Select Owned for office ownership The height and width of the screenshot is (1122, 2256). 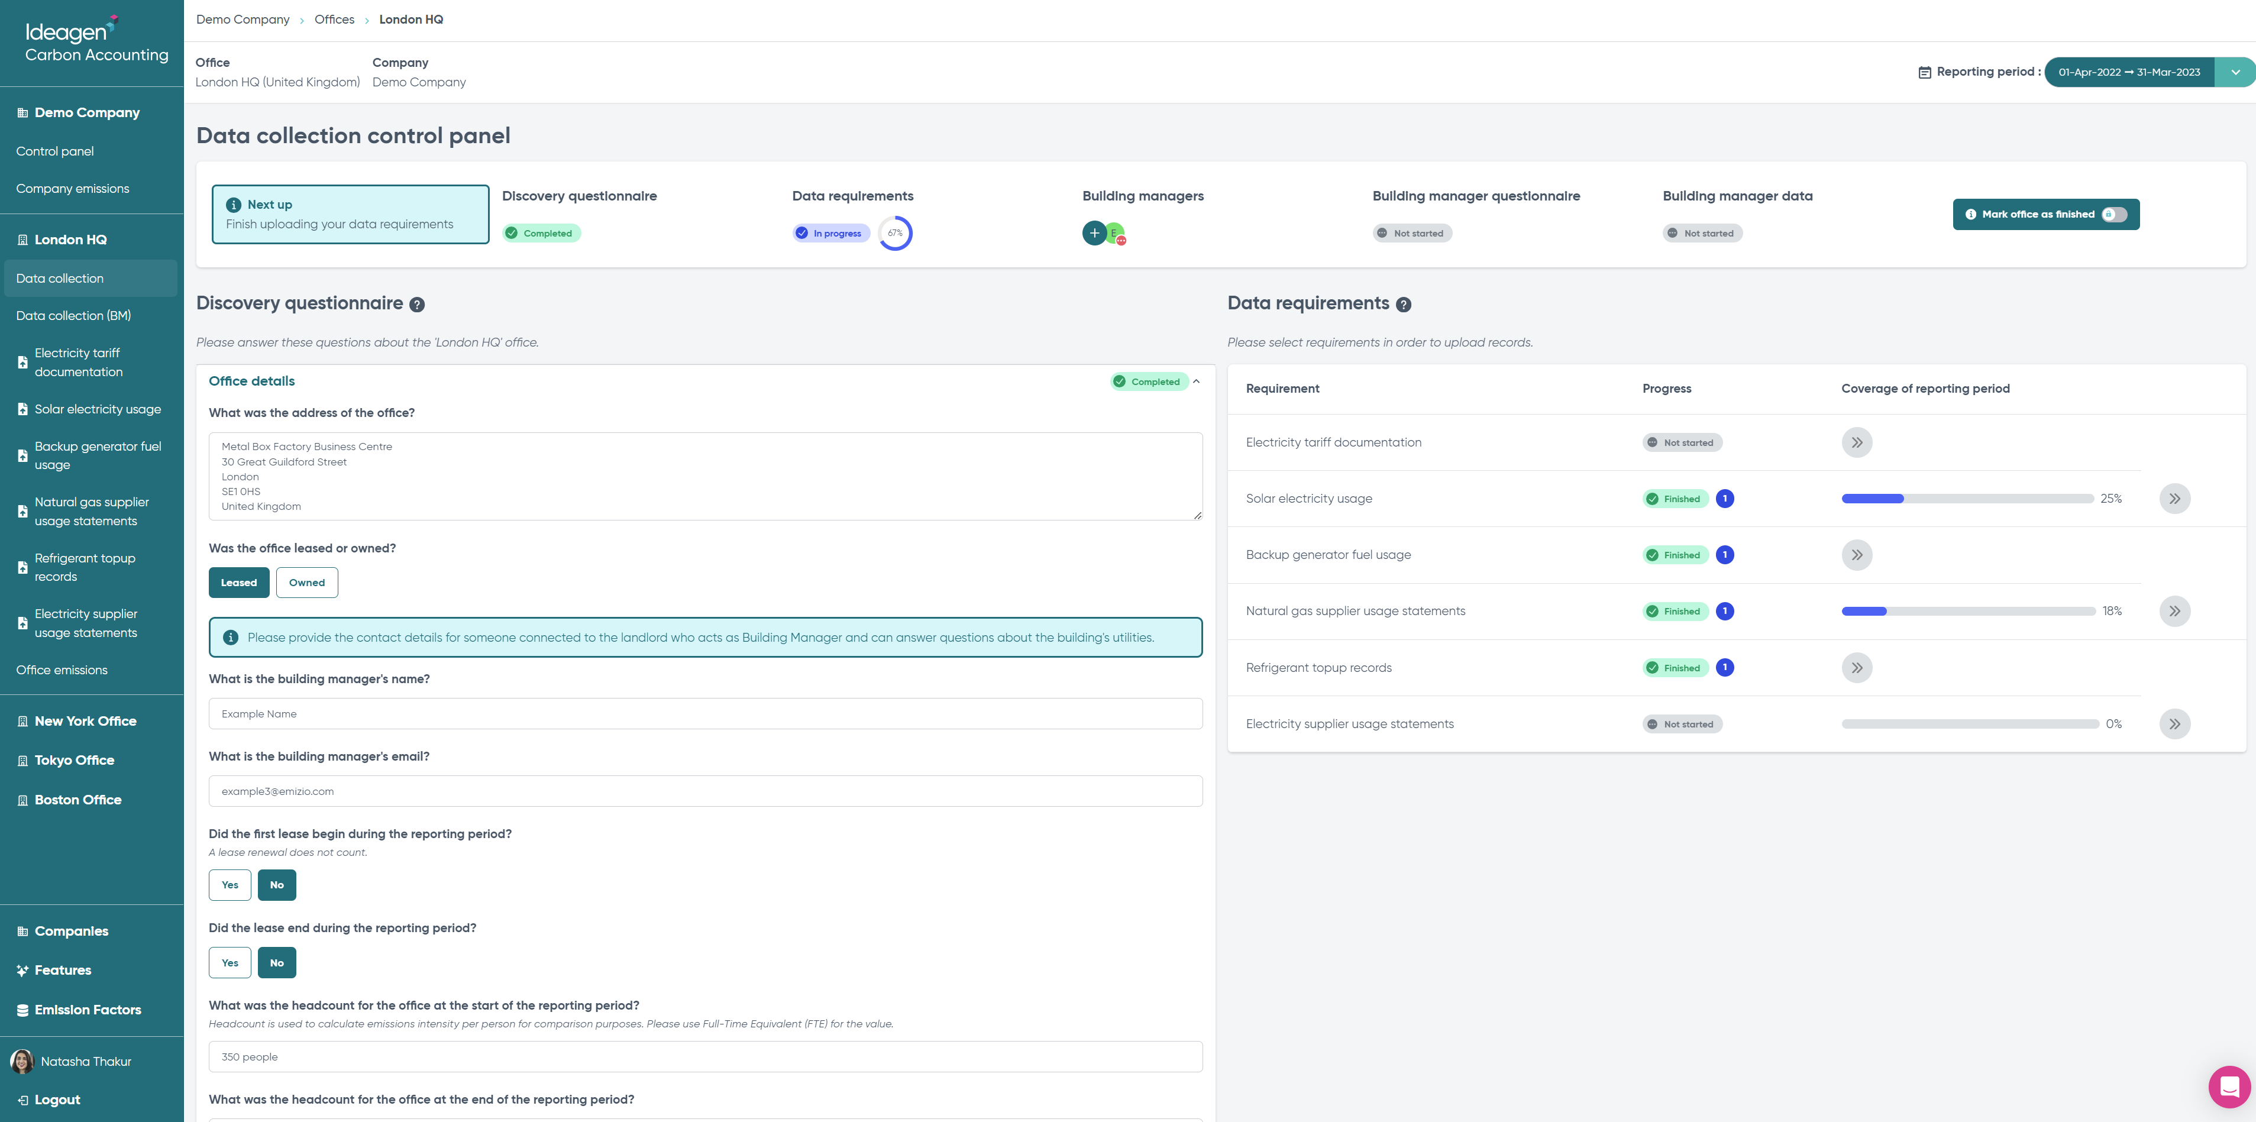(x=306, y=583)
